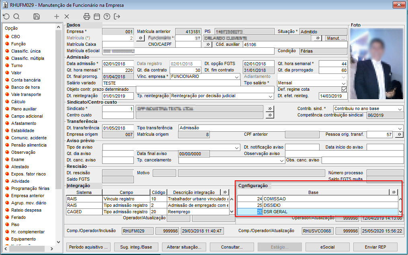Click the Data admissão input field
The height and width of the screenshot is (255, 408).
118,64
